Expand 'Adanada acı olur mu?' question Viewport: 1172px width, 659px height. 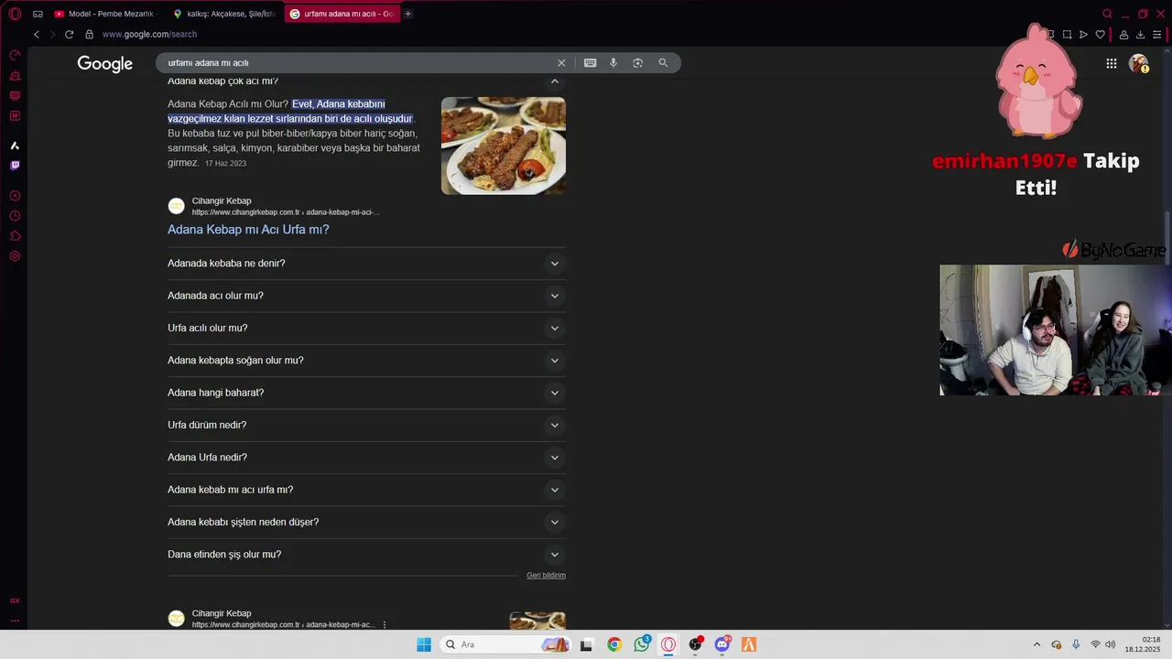coord(366,296)
